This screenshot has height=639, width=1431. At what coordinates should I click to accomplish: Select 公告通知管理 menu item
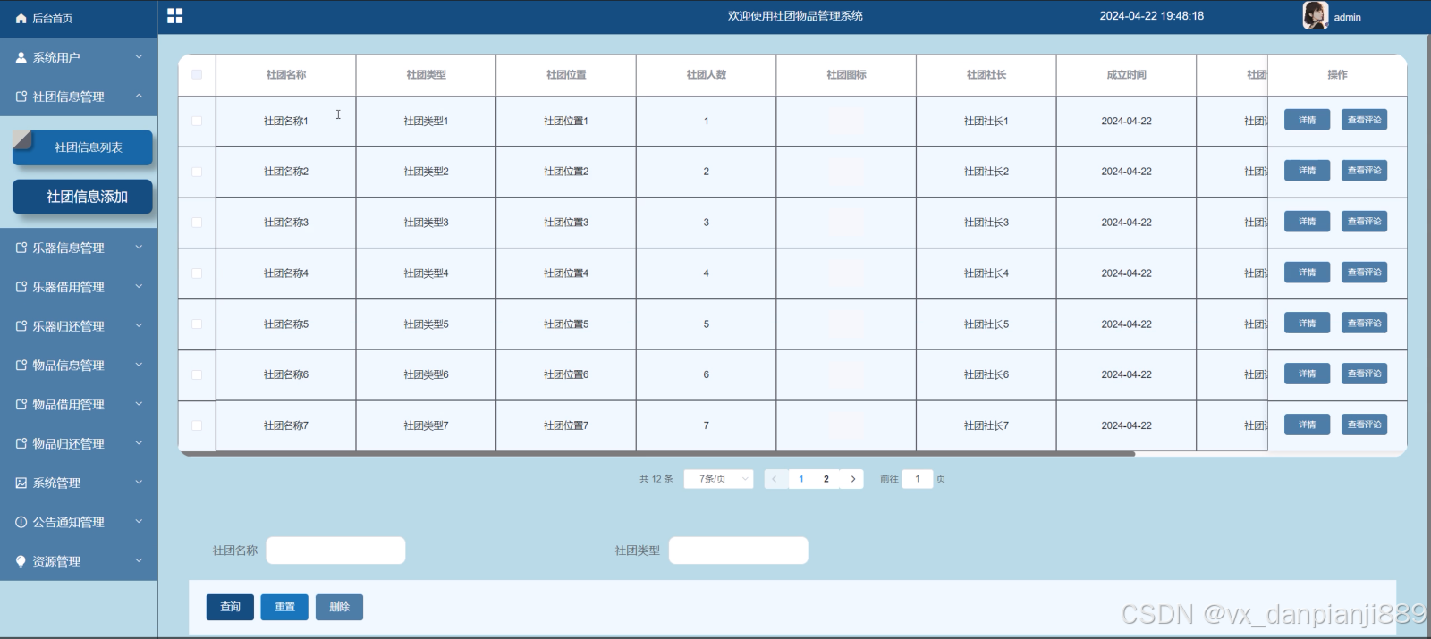pos(79,522)
